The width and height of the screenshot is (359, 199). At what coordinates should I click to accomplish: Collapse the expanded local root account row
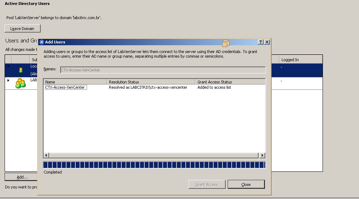8,66
